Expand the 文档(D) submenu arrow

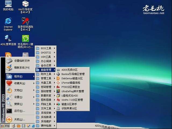[34, 90]
